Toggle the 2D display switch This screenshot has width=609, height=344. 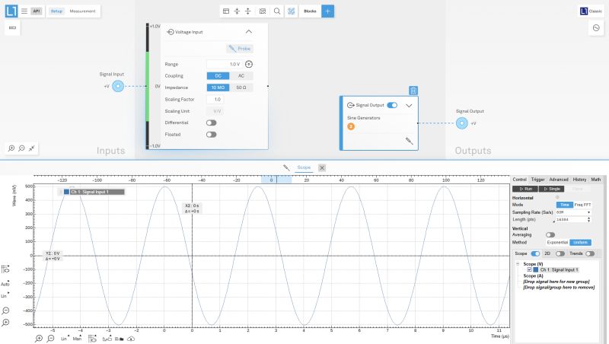point(560,253)
